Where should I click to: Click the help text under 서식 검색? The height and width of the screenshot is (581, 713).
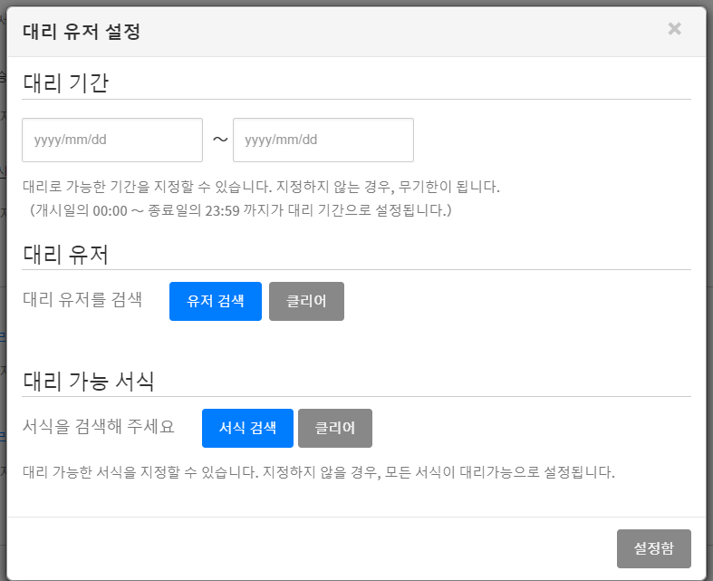pos(318,472)
